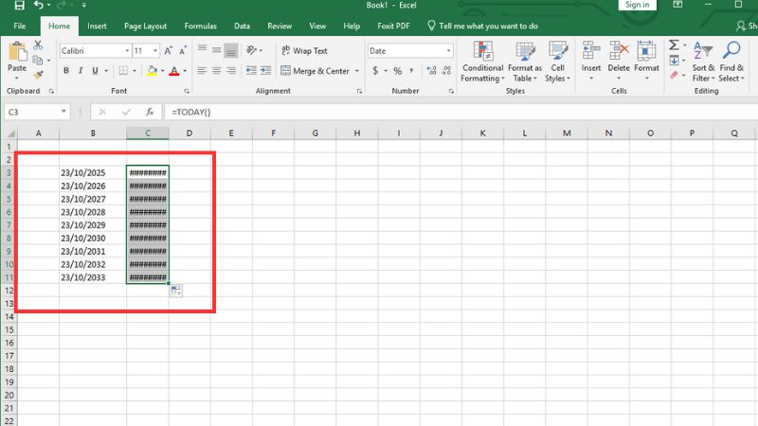Switch to the Formulas tab
This screenshot has height=426, width=758.
pos(198,27)
